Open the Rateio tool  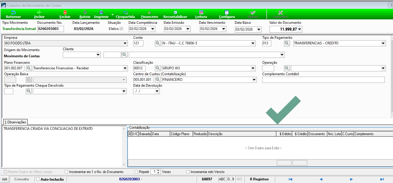85,12
